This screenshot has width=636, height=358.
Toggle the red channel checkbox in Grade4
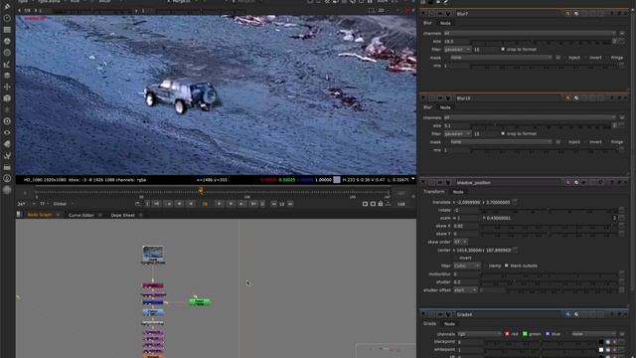[507, 334]
